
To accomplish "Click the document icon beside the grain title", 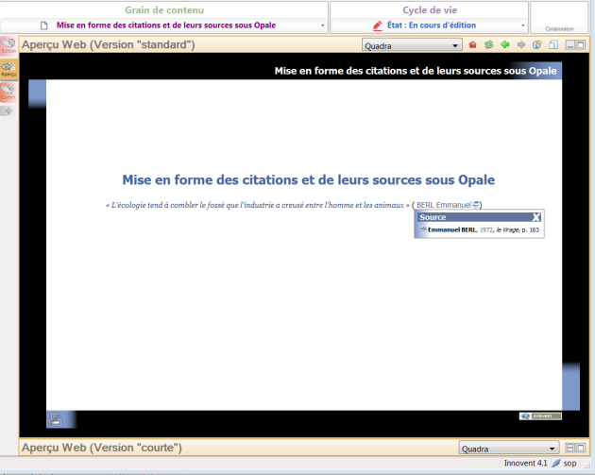I will click(44, 25).
